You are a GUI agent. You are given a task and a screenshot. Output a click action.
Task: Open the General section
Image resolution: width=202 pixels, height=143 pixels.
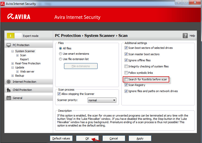(29, 98)
